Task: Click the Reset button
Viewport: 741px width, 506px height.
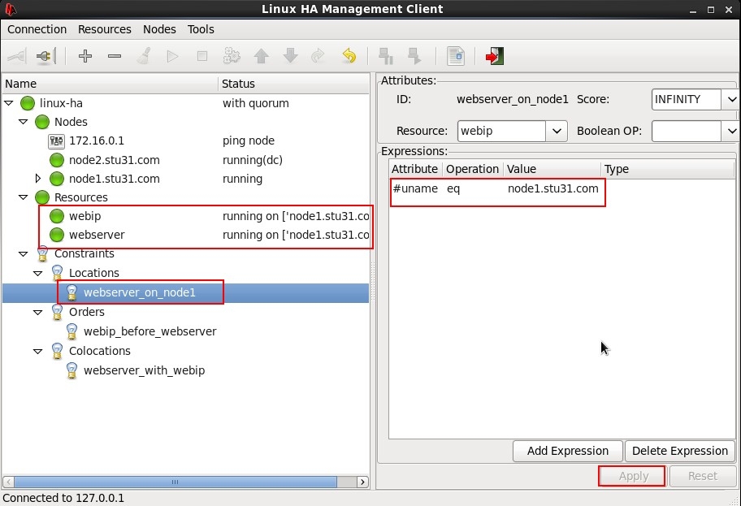Action: tap(702, 476)
